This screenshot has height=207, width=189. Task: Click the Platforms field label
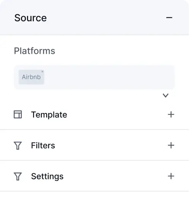tap(35, 51)
